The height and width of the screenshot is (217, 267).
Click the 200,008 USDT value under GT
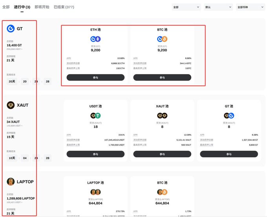14,49
